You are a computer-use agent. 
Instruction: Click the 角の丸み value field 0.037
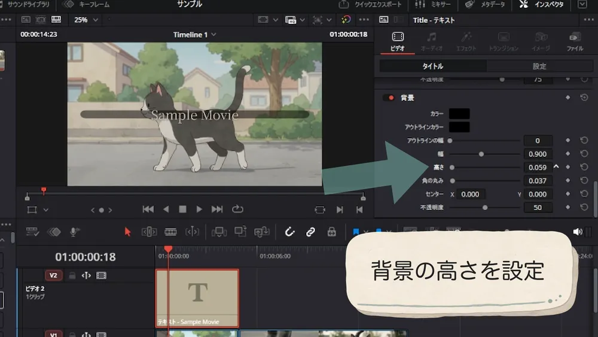tap(538, 181)
